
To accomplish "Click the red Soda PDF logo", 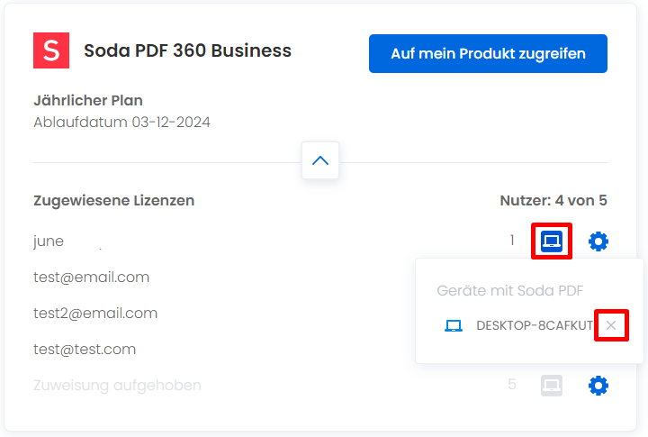I will [51, 50].
